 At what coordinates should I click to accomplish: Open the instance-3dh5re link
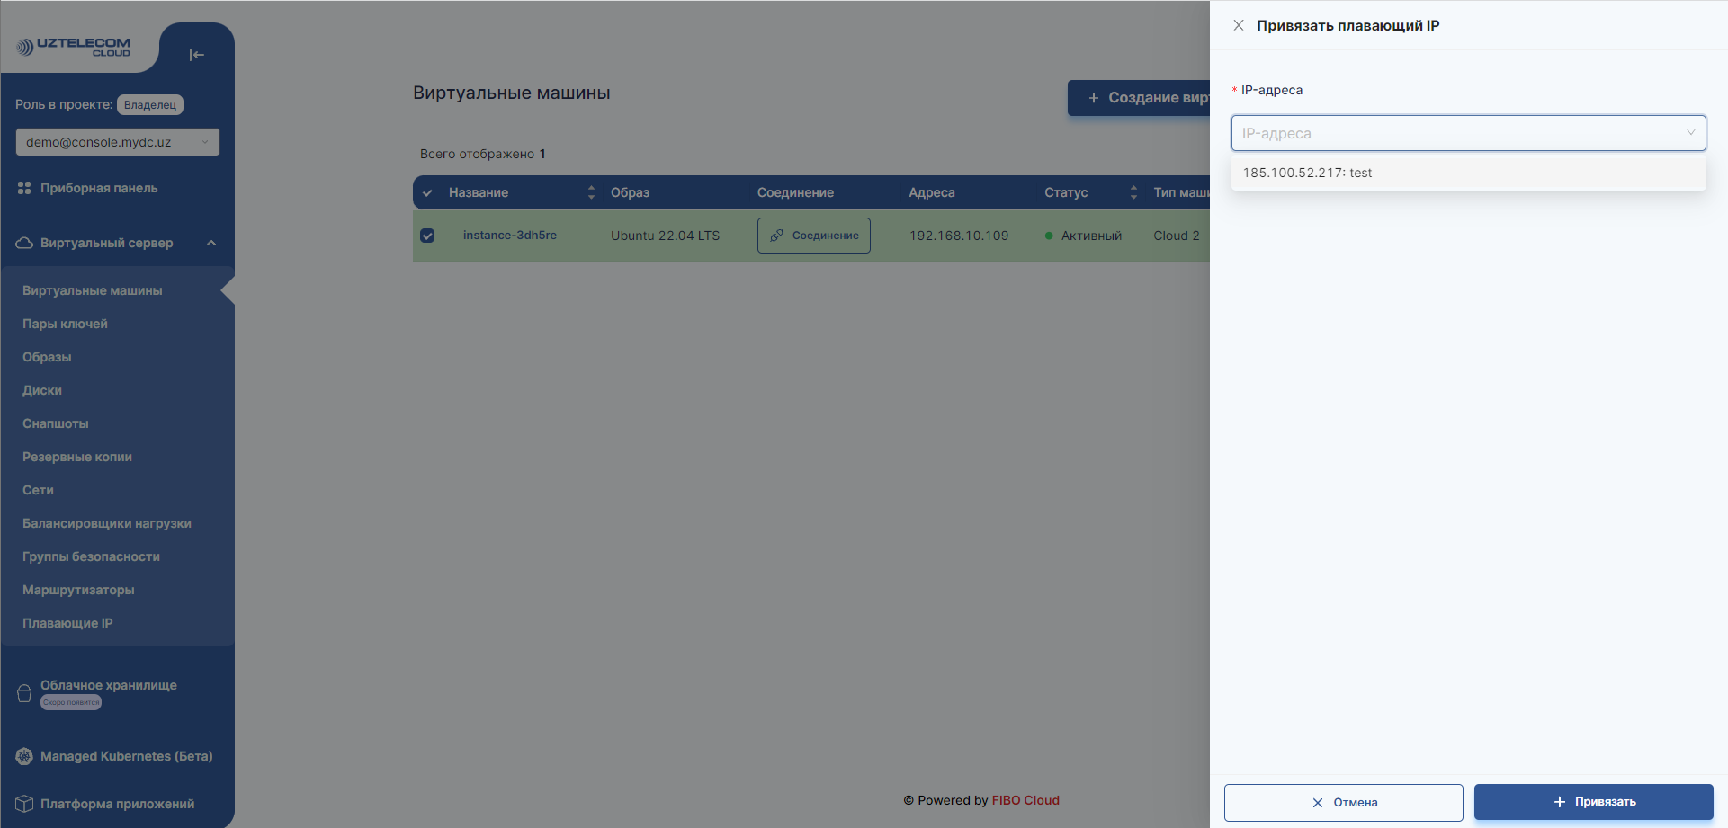509,236
